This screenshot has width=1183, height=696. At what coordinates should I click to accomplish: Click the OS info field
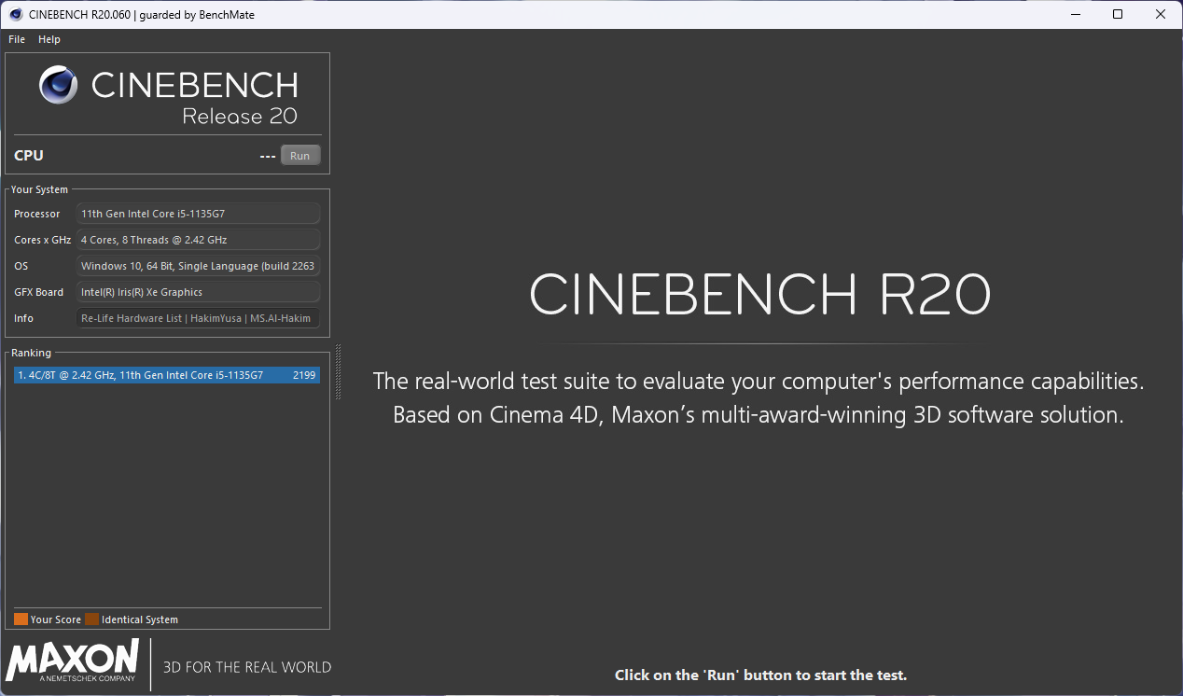point(198,266)
